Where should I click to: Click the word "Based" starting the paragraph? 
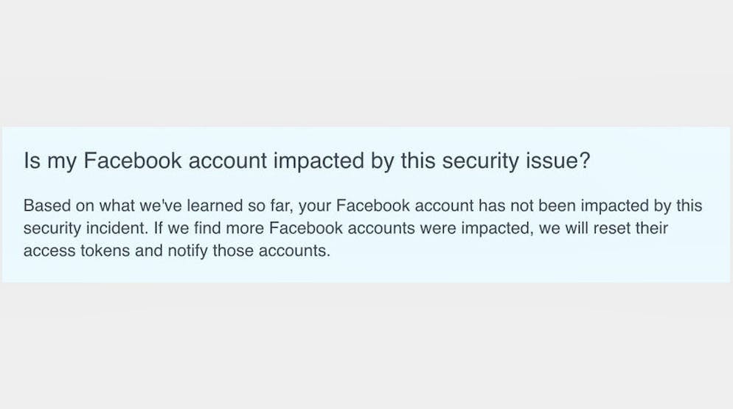pos(42,206)
